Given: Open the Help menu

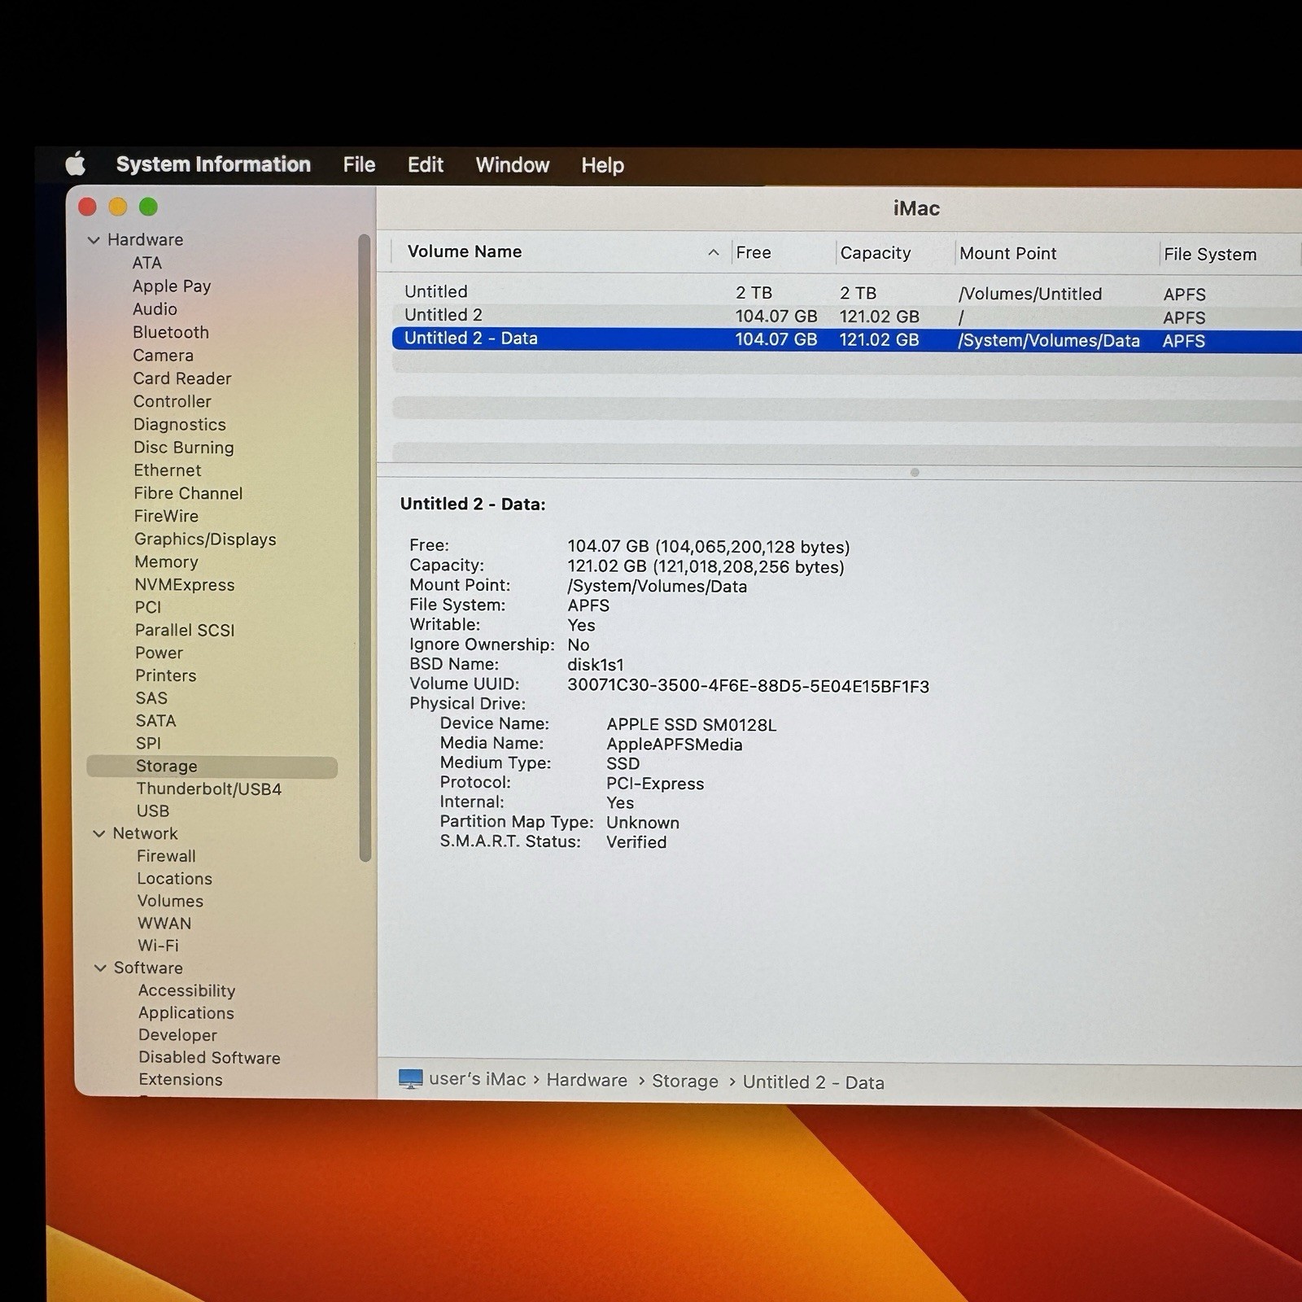Looking at the screenshot, I should 602,165.
